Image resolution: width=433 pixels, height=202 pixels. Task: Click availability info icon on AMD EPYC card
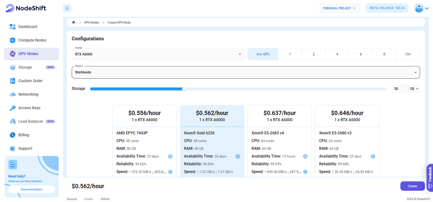(170, 156)
